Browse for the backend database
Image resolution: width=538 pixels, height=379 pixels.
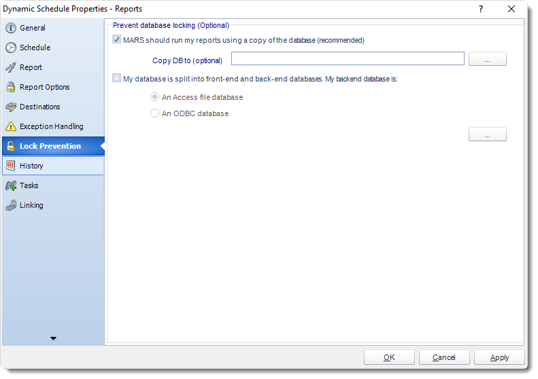tap(487, 134)
